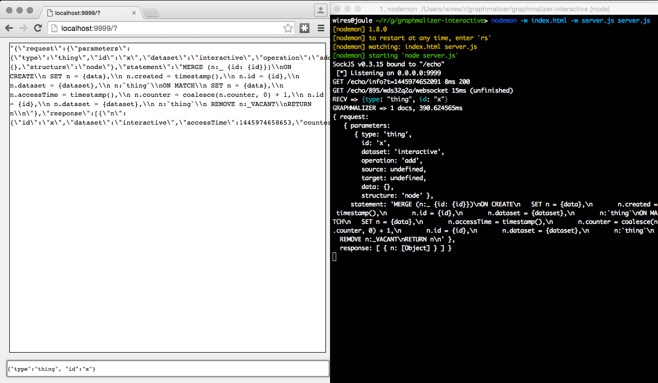658x383 pixels.
Task: Reload the localhost page
Action: coord(38,28)
